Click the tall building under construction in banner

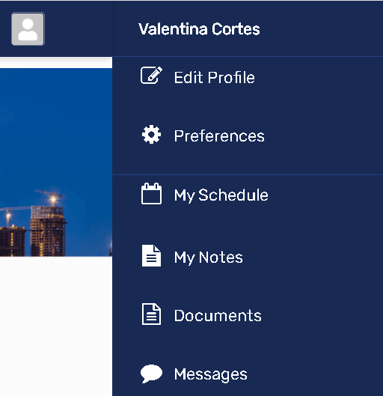pos(48,231)
